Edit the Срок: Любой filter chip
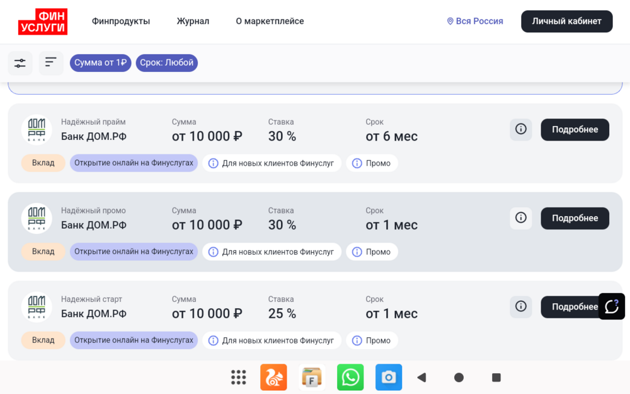This screenshot has width=630, height=394. click(x=167, y=63)
